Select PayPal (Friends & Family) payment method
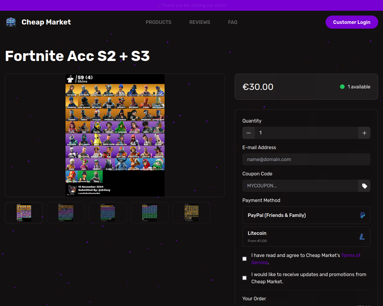 point(306,215)
